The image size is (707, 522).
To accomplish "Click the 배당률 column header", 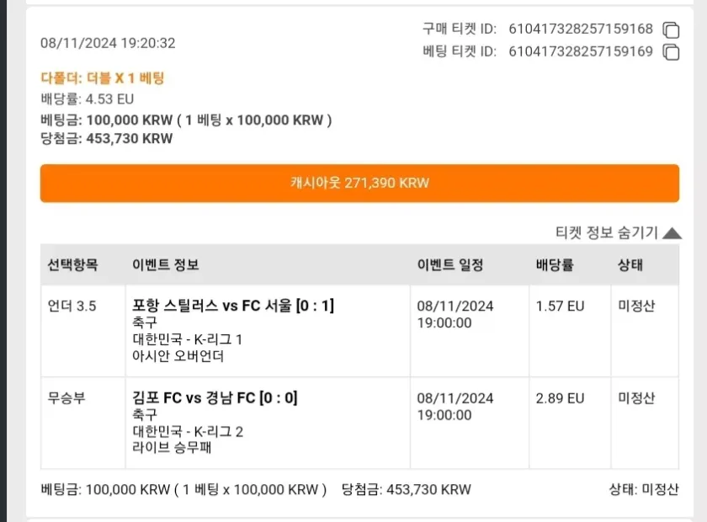I will pos(555,265).
